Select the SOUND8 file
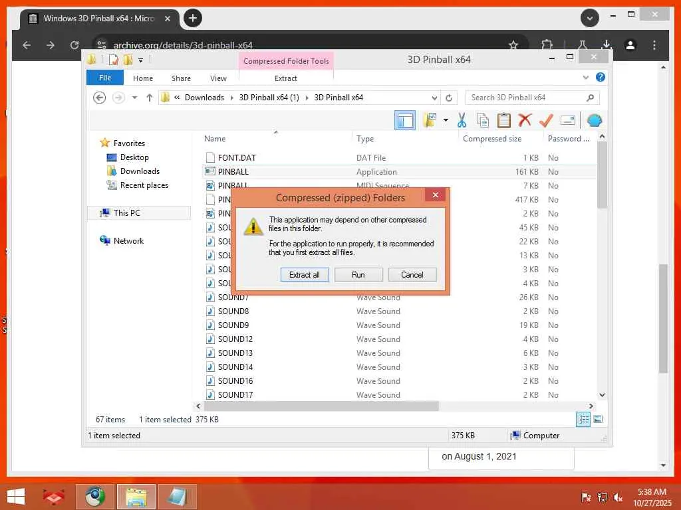The width and height of the screenshot is (681, 510). [x=233, y=311]
